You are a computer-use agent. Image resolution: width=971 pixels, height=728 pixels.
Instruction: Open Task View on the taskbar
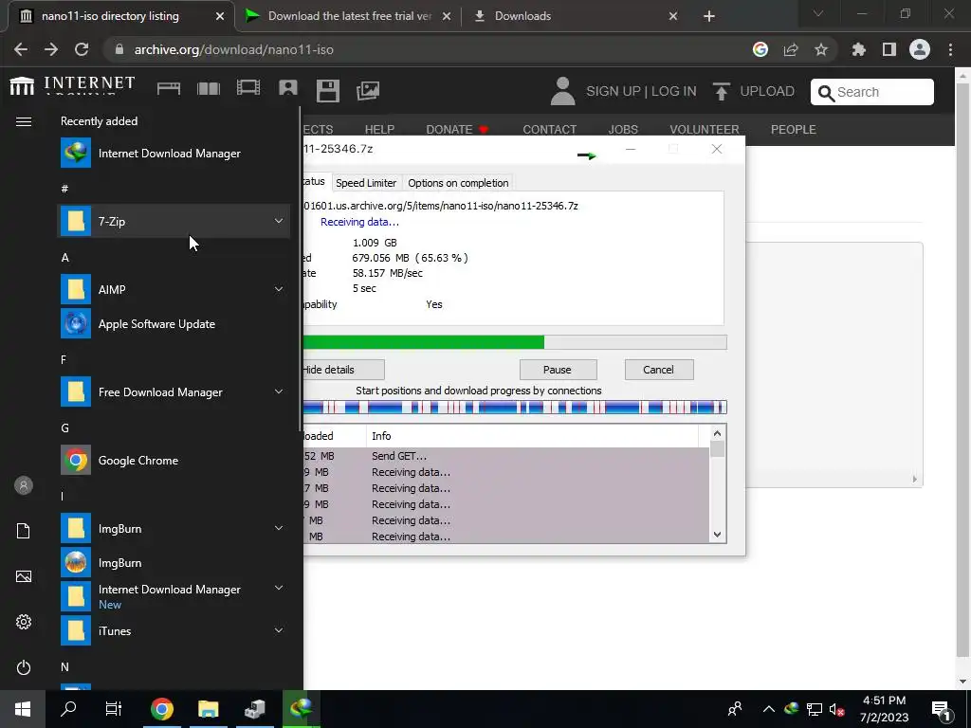click(114, 709)
